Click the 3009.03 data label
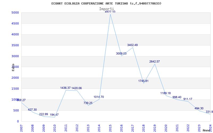 [121, 54]
